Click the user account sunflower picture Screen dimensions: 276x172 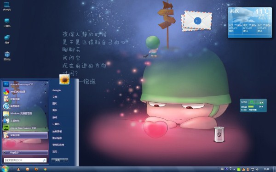coord(64,79)
